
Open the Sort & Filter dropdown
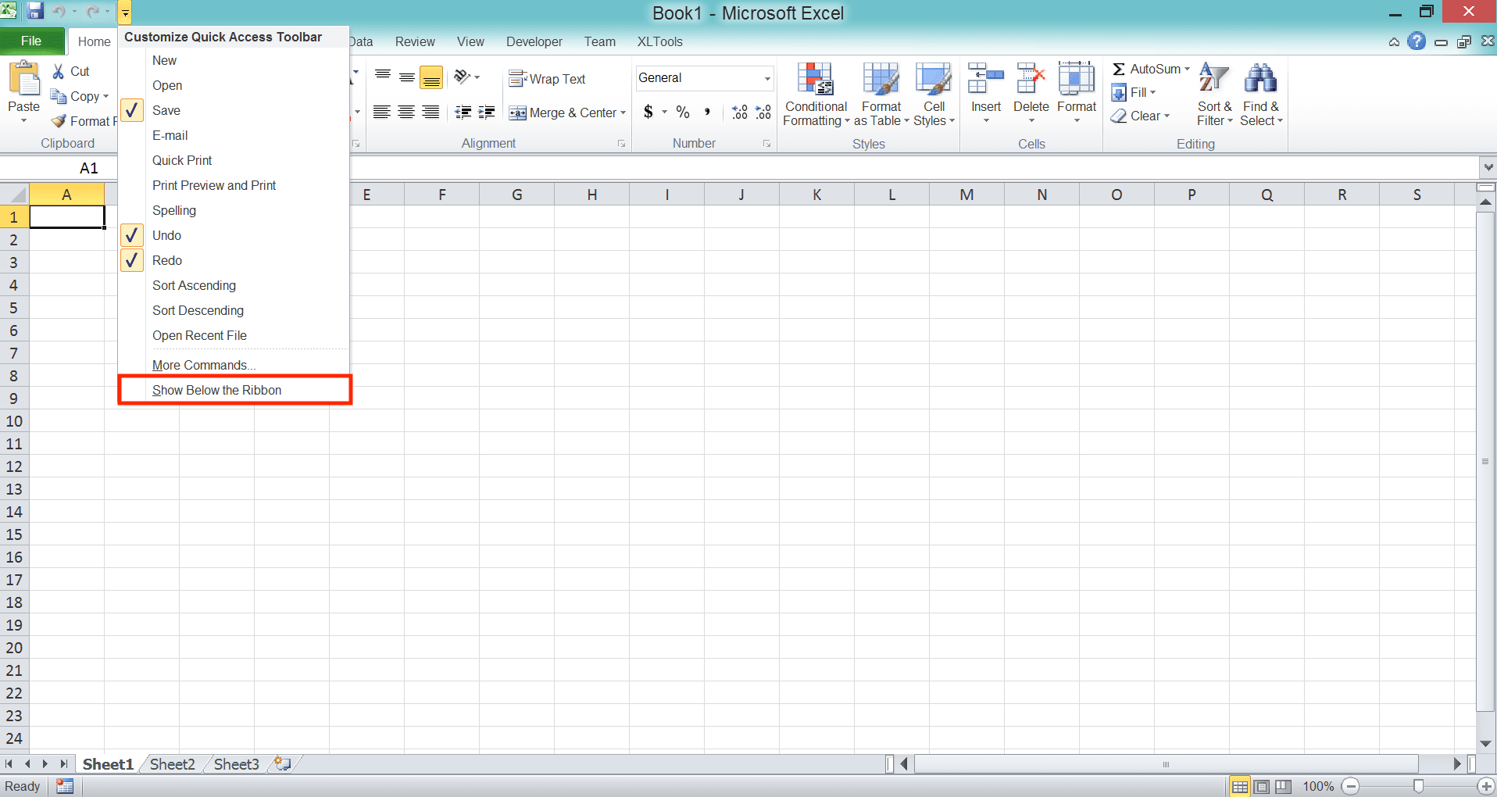click(1213, 94)
